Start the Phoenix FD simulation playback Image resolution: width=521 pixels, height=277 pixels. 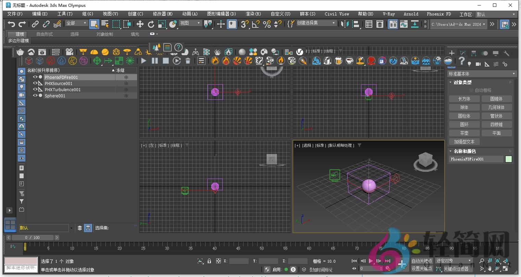[x=144, y=61]
